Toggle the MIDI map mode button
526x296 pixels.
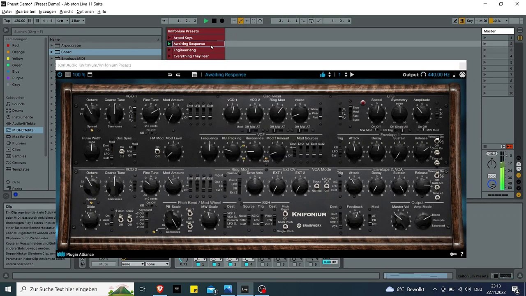(483, 21)
